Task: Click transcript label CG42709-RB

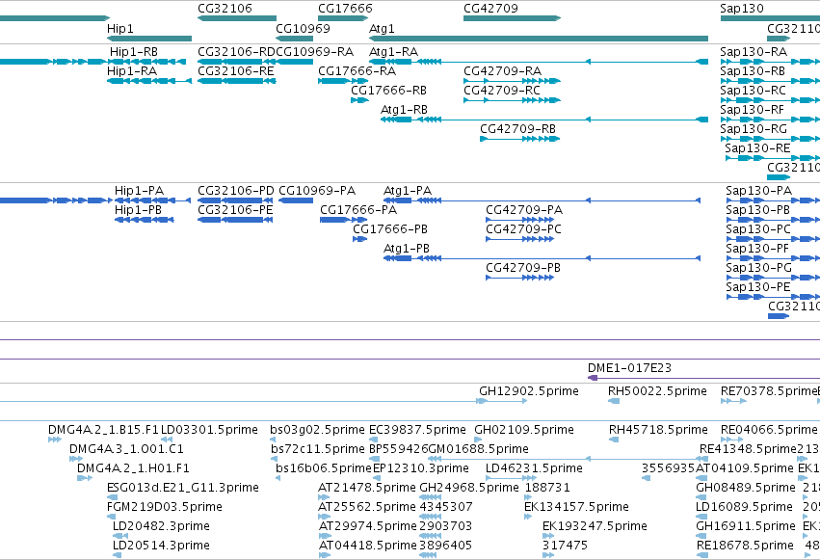Action: point(517,129)
